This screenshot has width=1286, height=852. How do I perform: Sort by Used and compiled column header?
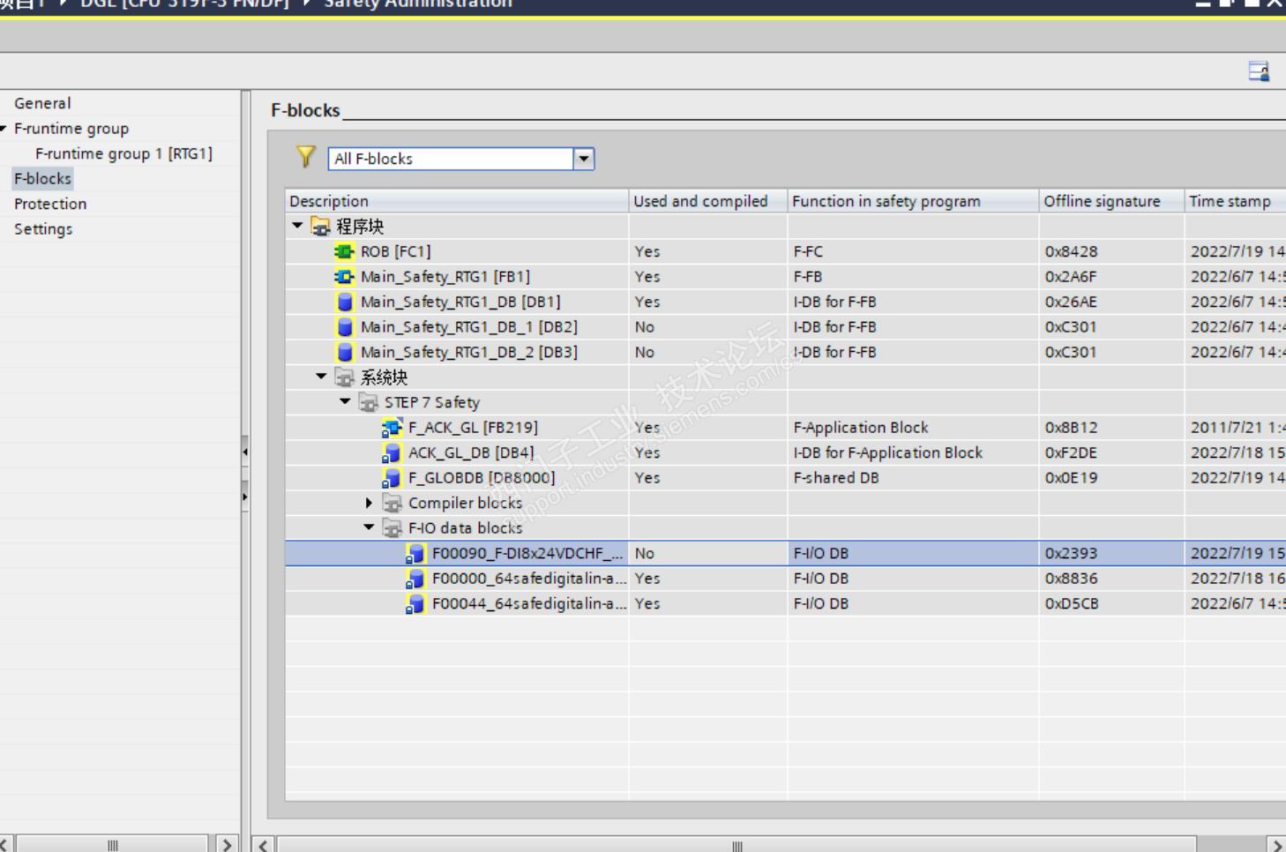tap(708, 201)
